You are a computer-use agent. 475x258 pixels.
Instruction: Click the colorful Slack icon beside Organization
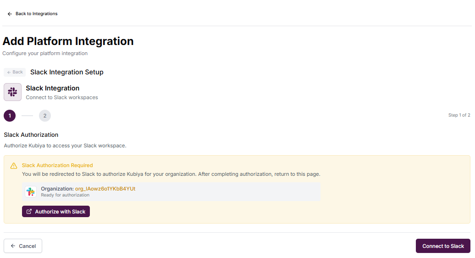(x=31, y=191)
